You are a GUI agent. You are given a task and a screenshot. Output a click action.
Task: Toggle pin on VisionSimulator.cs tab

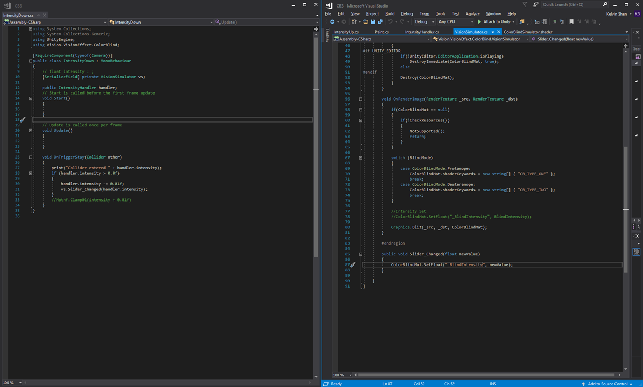[x=492, y=32]
